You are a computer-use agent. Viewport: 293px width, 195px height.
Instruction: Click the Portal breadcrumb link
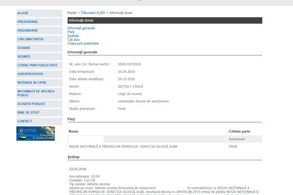point(72,12)
